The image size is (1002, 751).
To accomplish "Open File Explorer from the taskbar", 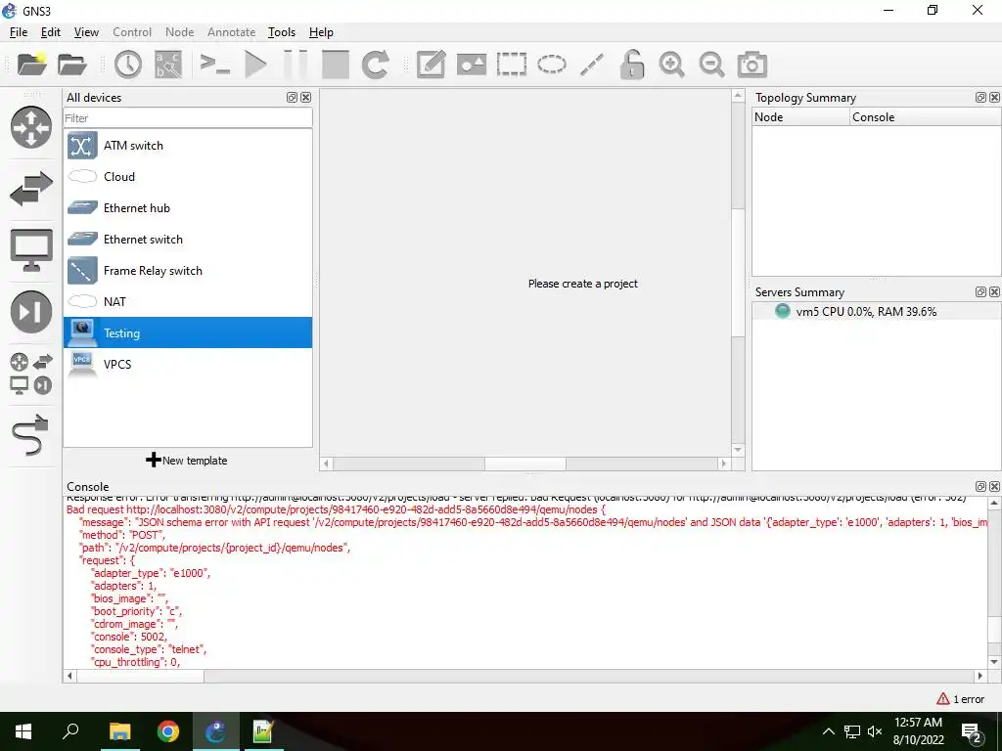I will click(119, 731).
